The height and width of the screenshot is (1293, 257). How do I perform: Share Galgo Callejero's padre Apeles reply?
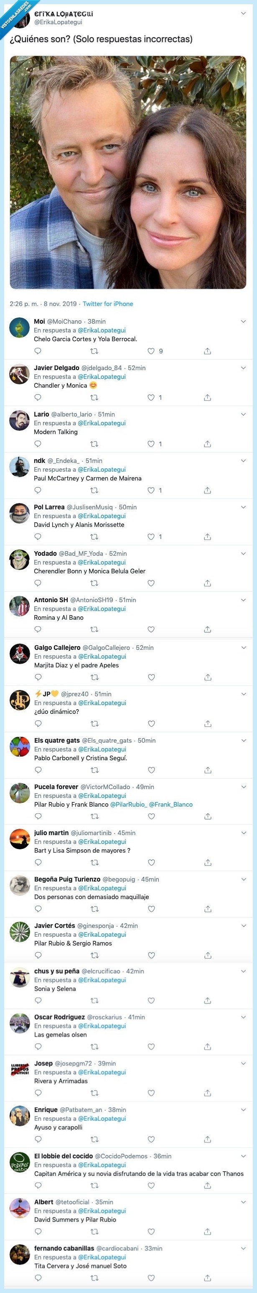coord(208,677)
